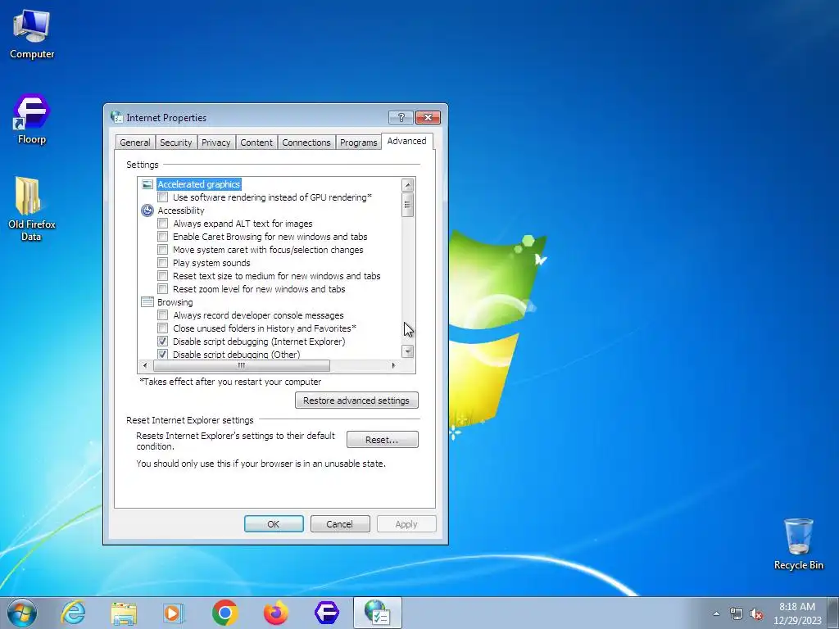Viewport: 839px width, 629px height.
Task: Open the Computer desktop icon
Action: click(32, 34)
